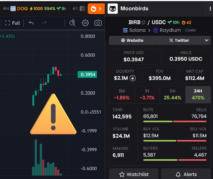Viewport: 213px width, 179px height.
Task: Click the SELLS 76,794 count
Action: [199, 116]
